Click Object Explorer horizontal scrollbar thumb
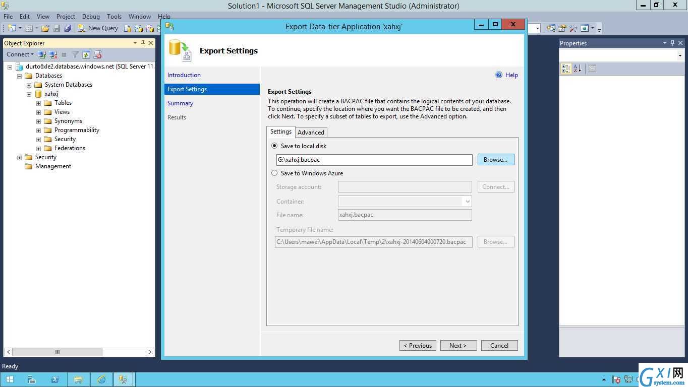The image size is (688, 387). pyautogui.click(x=57, y=352)
